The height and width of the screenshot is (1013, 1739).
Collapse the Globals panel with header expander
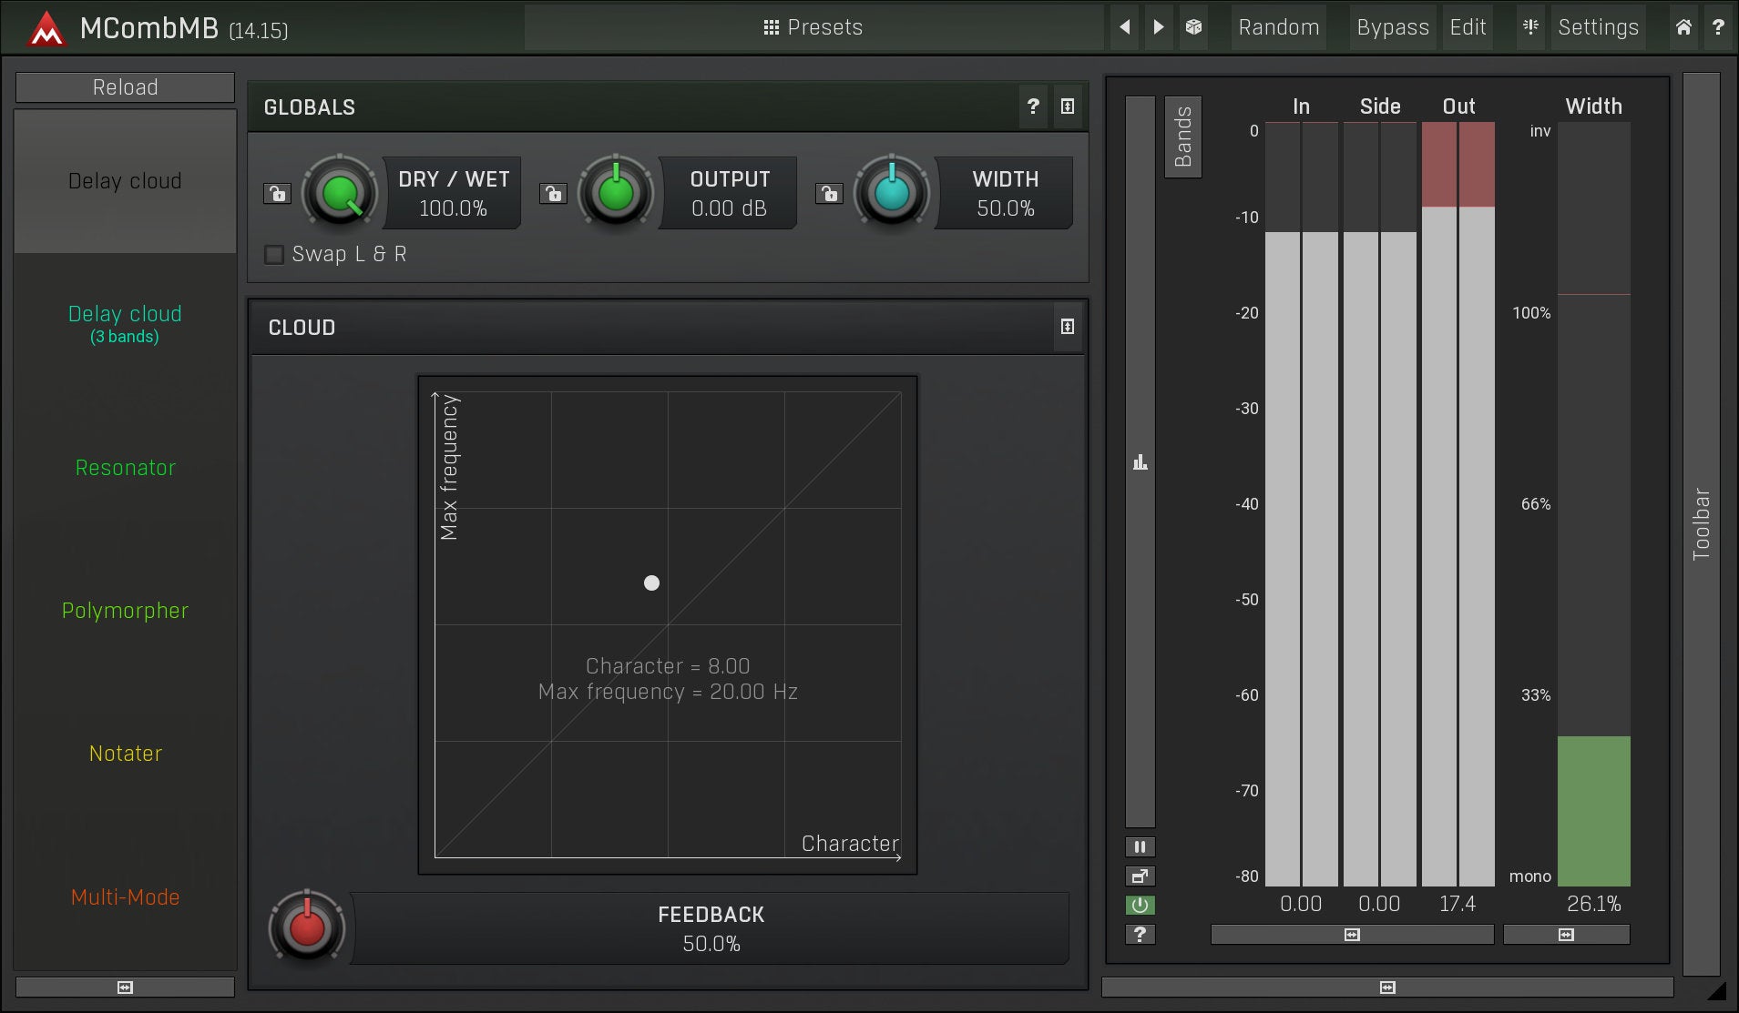point(1068,106)
